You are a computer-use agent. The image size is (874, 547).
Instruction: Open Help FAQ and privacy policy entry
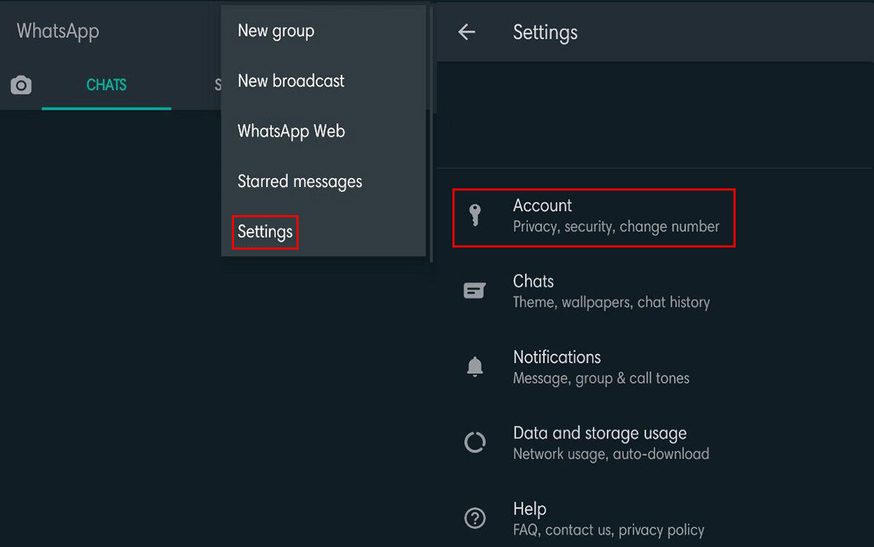point(608,519)
